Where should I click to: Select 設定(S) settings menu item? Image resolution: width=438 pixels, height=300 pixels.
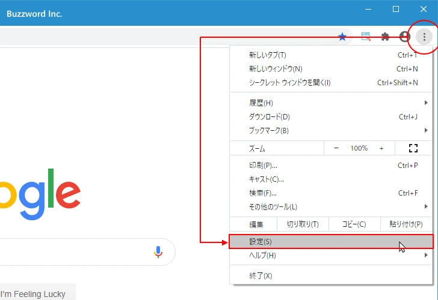pyautogui.click(x=331, y=242)
